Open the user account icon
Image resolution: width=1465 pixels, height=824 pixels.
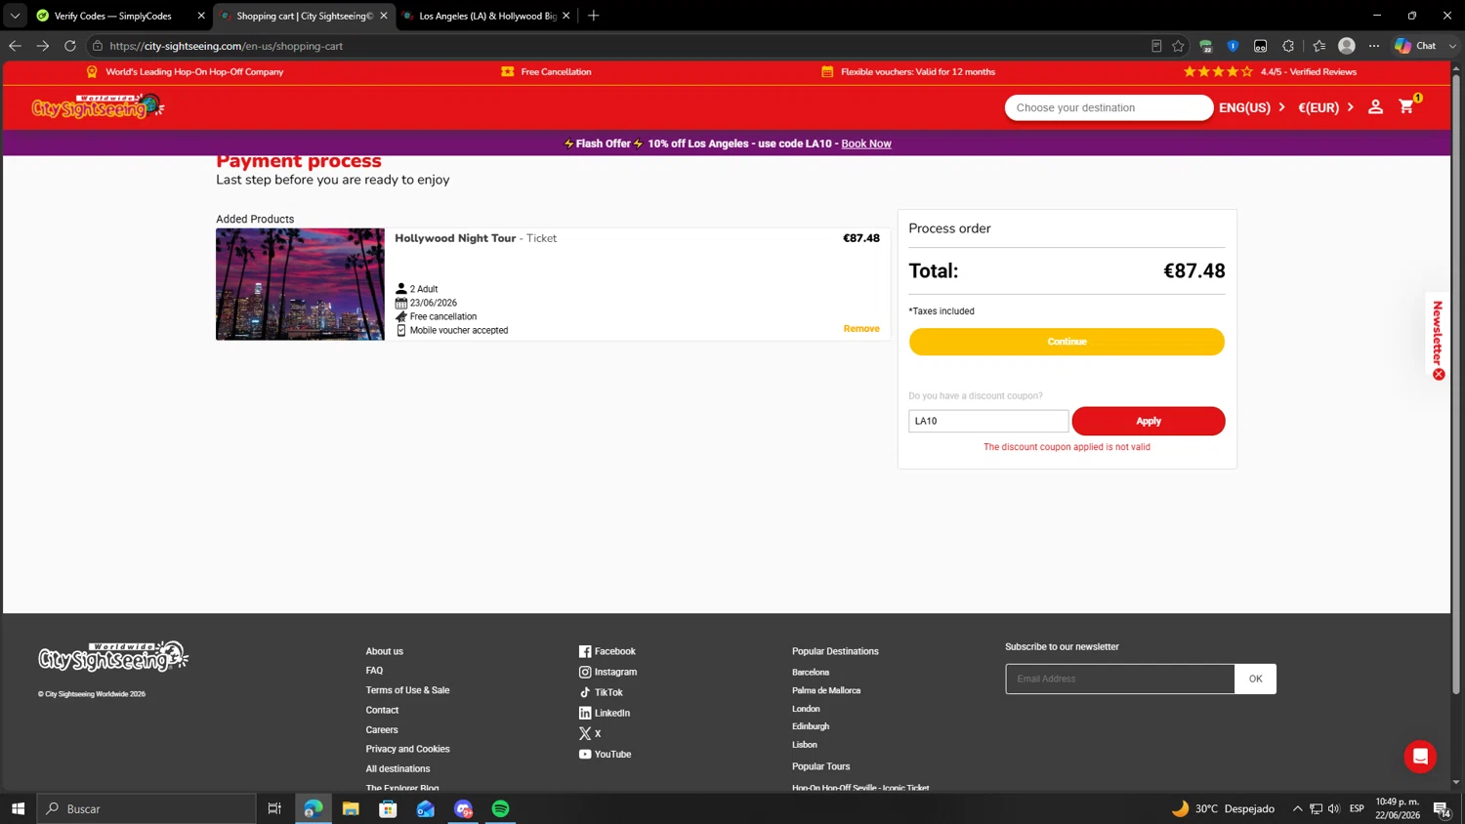pos(1375,107)
